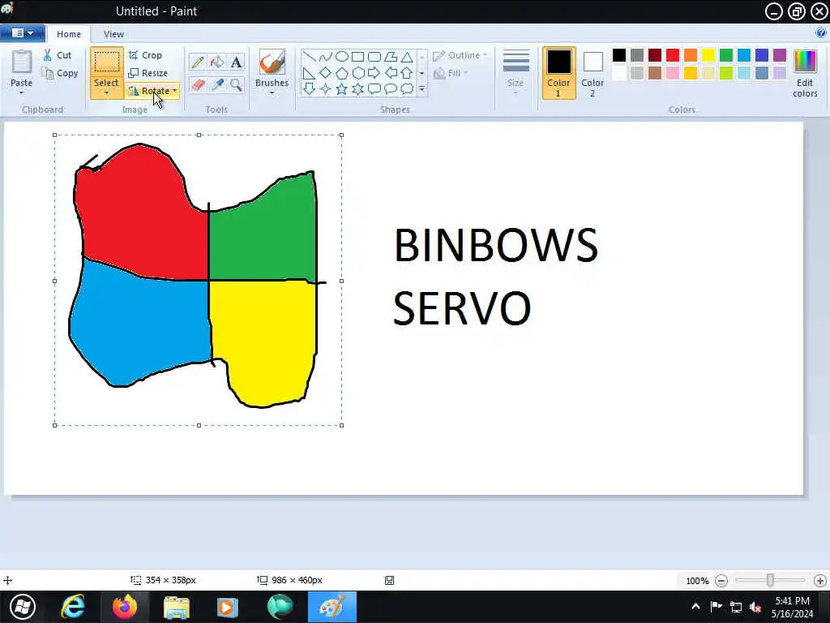The width and height of the screenshot is (830, 623).
Task: Open Edit colors dialog
Action: pos(805,73)
